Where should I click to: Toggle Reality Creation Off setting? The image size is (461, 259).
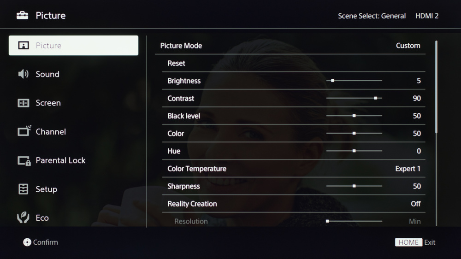pos(294,204)
